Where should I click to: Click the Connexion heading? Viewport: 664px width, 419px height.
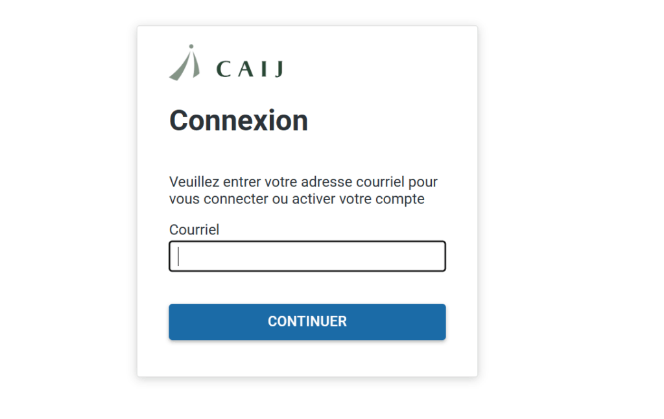tap(238, 121)
